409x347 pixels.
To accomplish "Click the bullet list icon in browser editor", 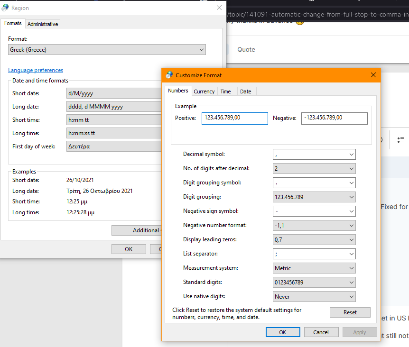I will [400, 140].
